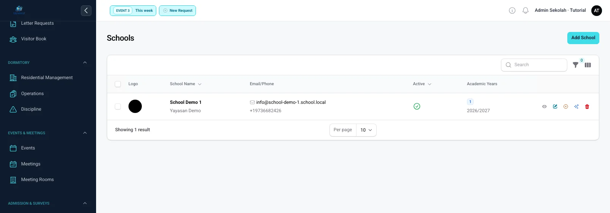The width and height of the screenshot is (610, 213).
Task: Open the info circle icon in the header
Action: (512, 11)
